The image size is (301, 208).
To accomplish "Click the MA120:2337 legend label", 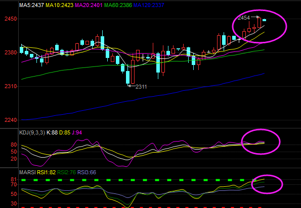I will click(149, 5).
